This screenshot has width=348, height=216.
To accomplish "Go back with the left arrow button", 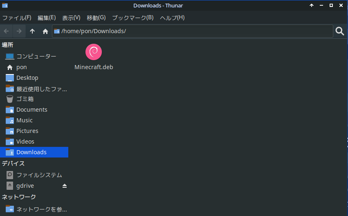I will [6, 31].
